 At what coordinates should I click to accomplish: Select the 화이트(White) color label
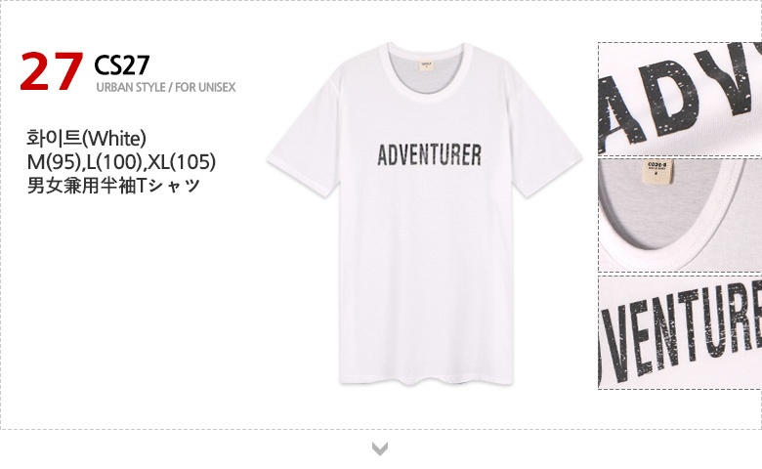click(87, 136)
